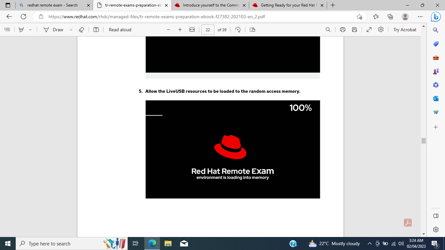Save the PDF document
This screenshot has height=250, width=445.
(354, 30)
